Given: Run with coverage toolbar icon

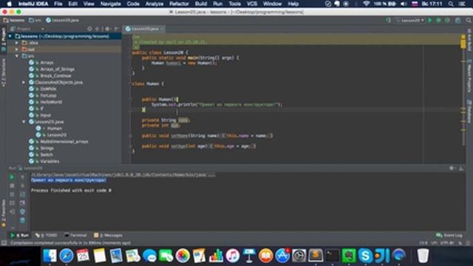Looking at the screenshot, I should click(x=447, y=20).
